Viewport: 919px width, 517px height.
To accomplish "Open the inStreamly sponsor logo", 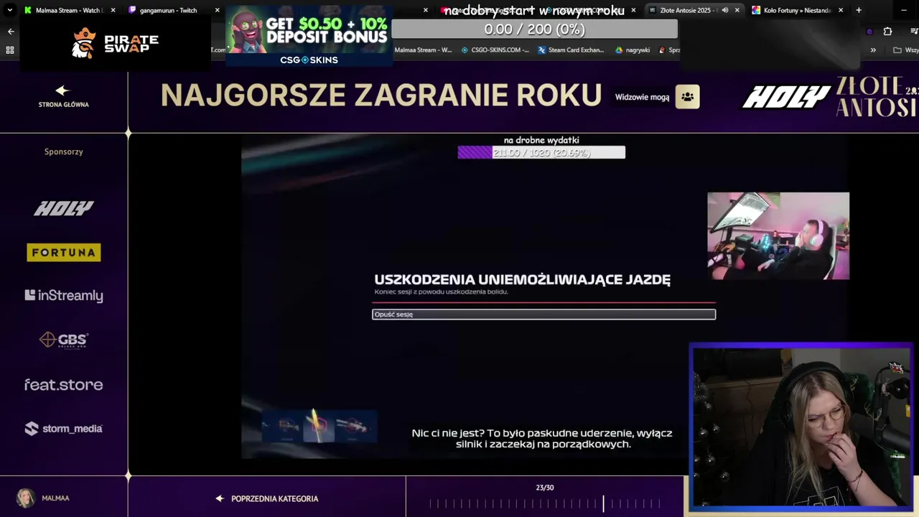I will click(64, 296).
